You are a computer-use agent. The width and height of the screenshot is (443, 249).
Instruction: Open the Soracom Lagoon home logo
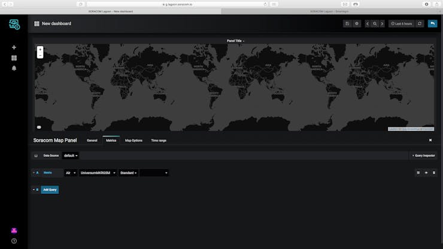click(14, 25)
